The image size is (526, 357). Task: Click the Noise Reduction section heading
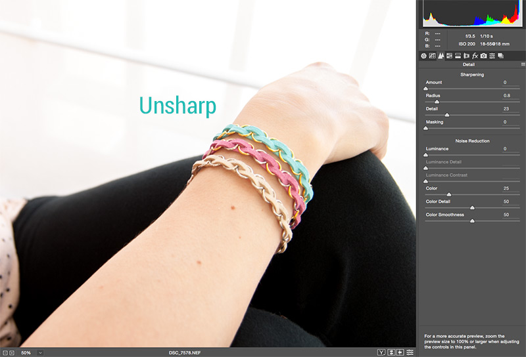(472, 141)
